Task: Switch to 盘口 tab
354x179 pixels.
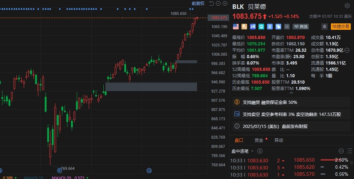Action: (x=239, y=140)
